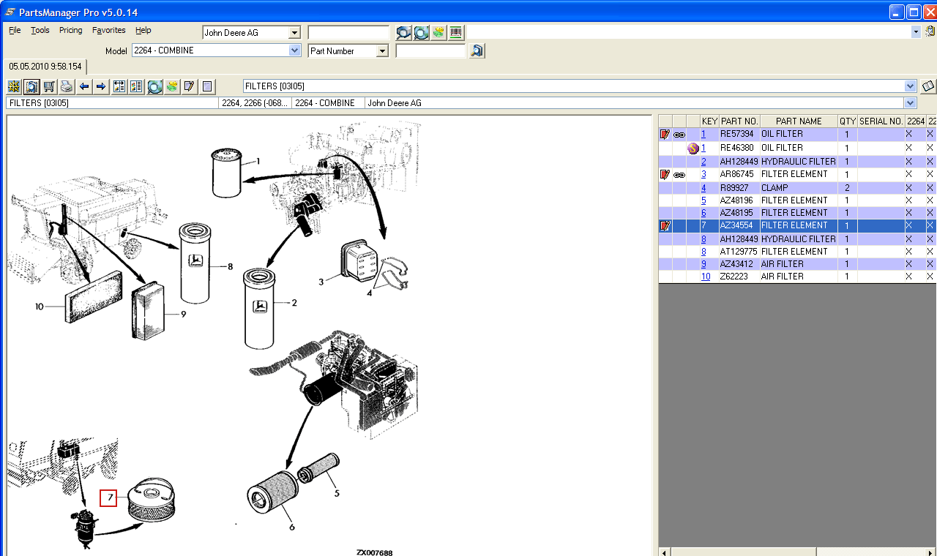Select the RE46380 part number cell
Screen dimensions: 937x556
point(739,148)
